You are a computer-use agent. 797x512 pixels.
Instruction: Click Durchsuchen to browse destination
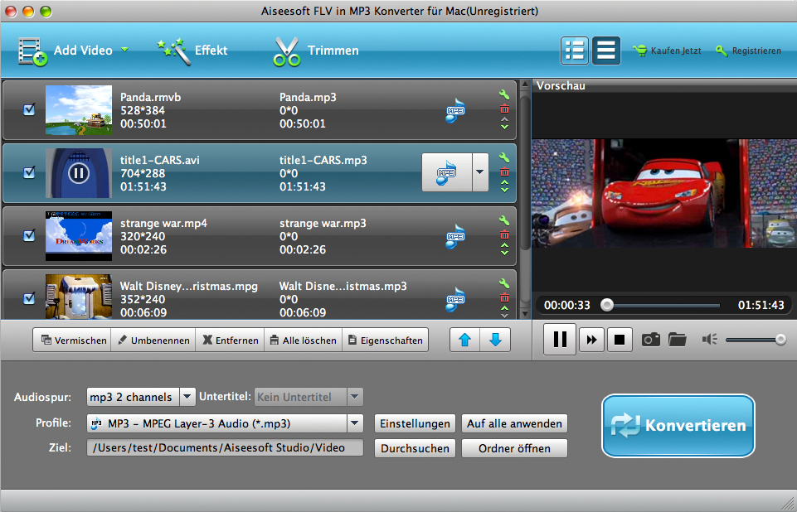415,448
